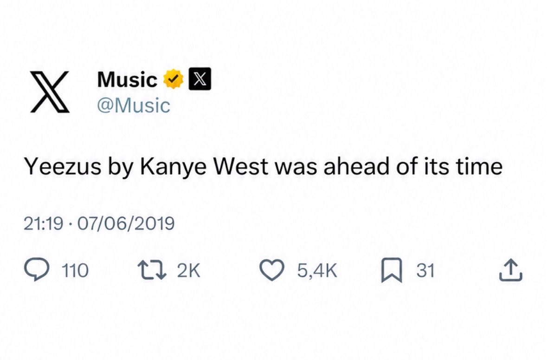Repost using the retweet arrows icon
The height and width of the screenshot is (360, 547).
coord(151,270)
